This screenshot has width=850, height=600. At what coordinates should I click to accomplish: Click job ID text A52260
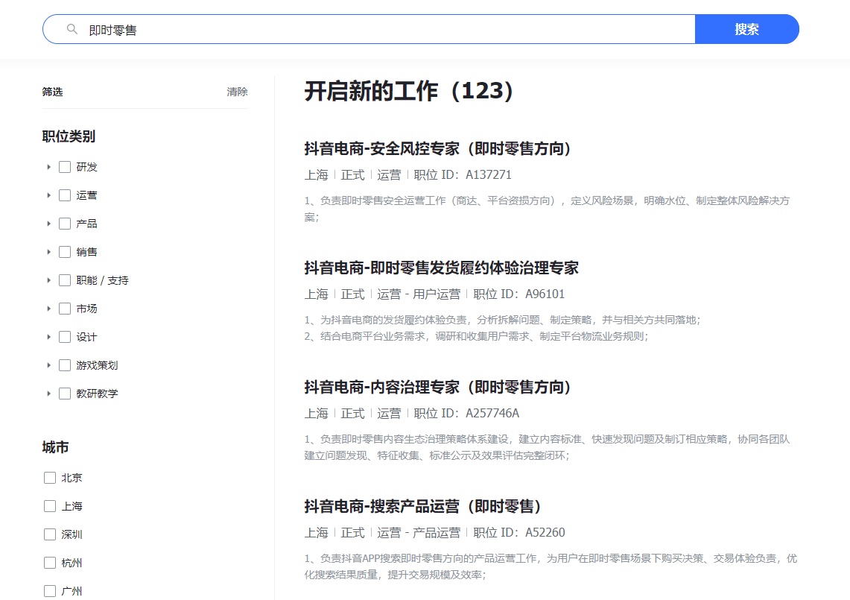click(x=545, y=533)
